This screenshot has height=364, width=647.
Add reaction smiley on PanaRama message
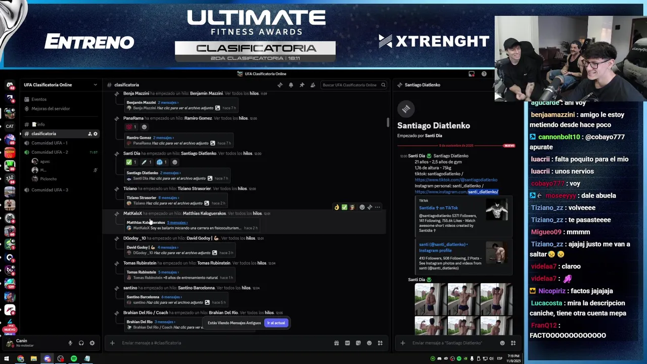tap(144, 127)
